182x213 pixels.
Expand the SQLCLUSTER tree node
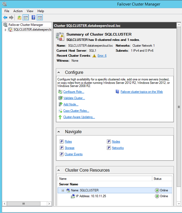5,30
